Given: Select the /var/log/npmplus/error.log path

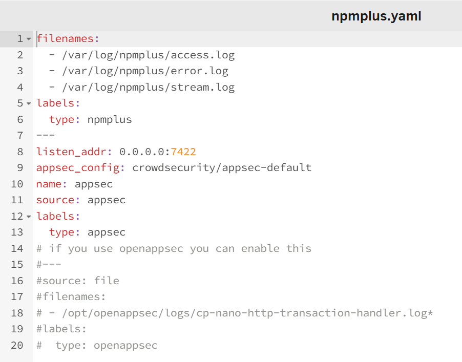Looking at the screenshot, I should point(145,71).
